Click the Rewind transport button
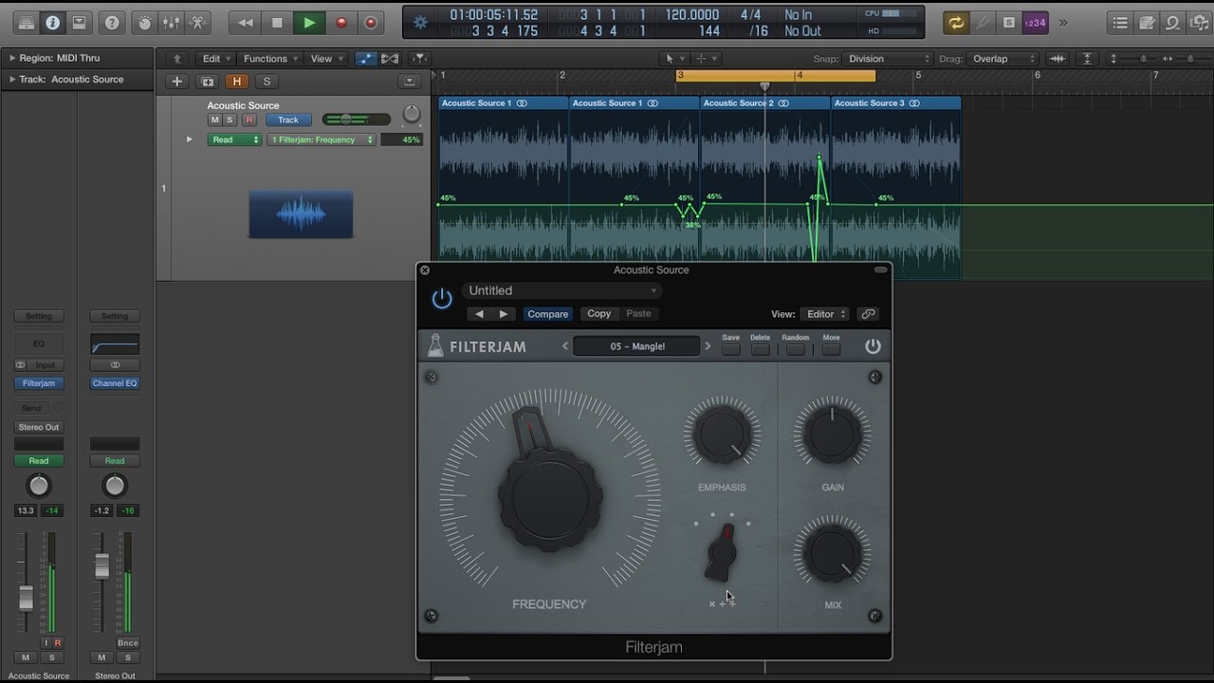 246,23
